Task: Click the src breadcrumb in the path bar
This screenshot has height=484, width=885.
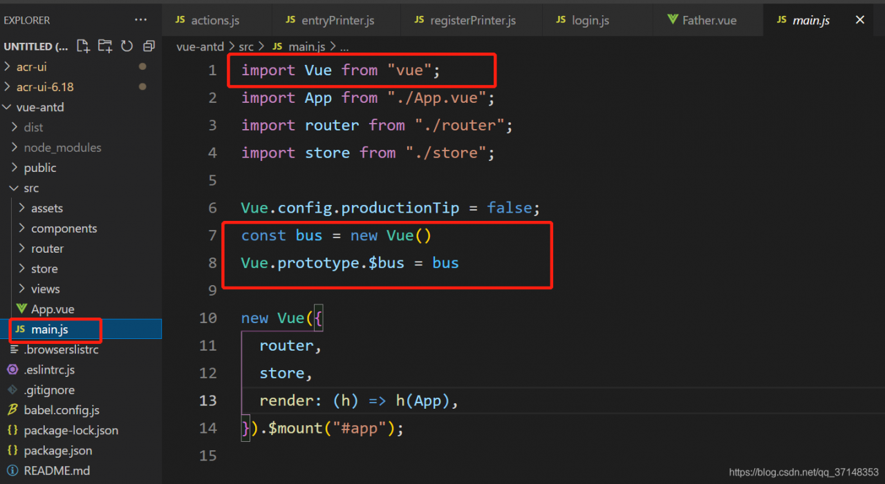Action: (x=246, y=46)
